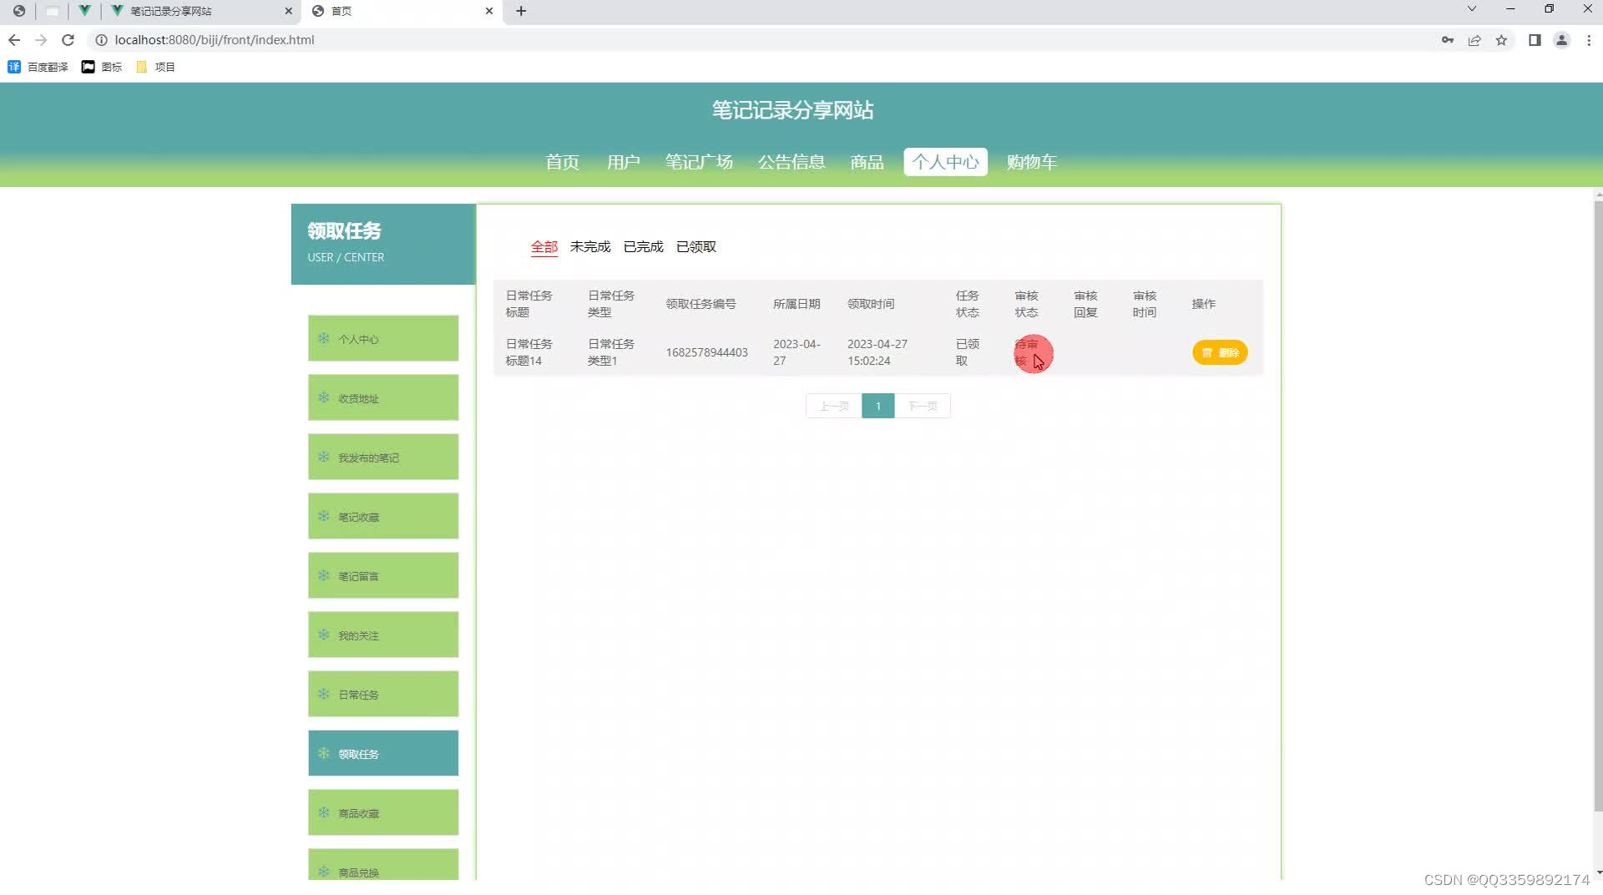Close the 笔记记录分享网站 tab

(289, 11)
